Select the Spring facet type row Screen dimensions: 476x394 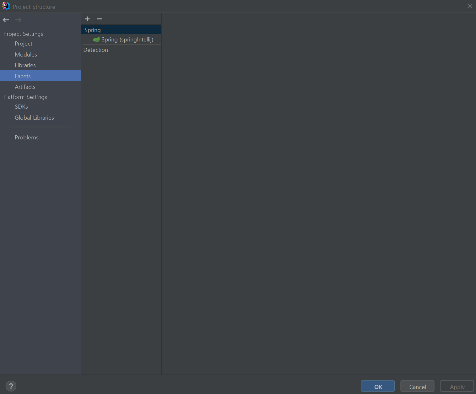pyautogui.click(x=121, y=30)
